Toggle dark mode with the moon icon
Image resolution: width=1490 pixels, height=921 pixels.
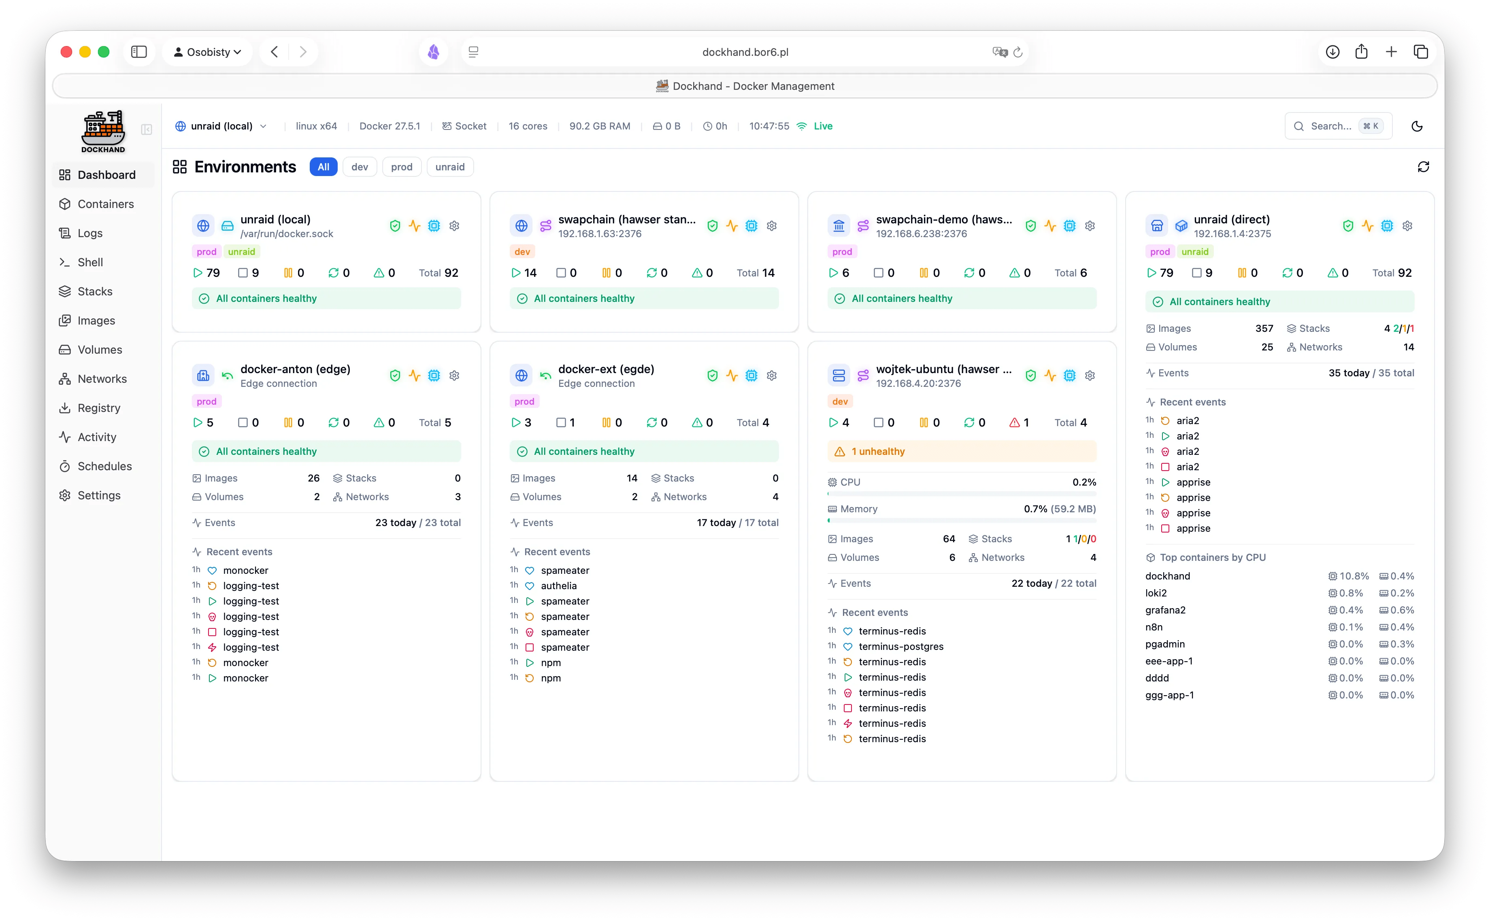[x=1417, y=126]
